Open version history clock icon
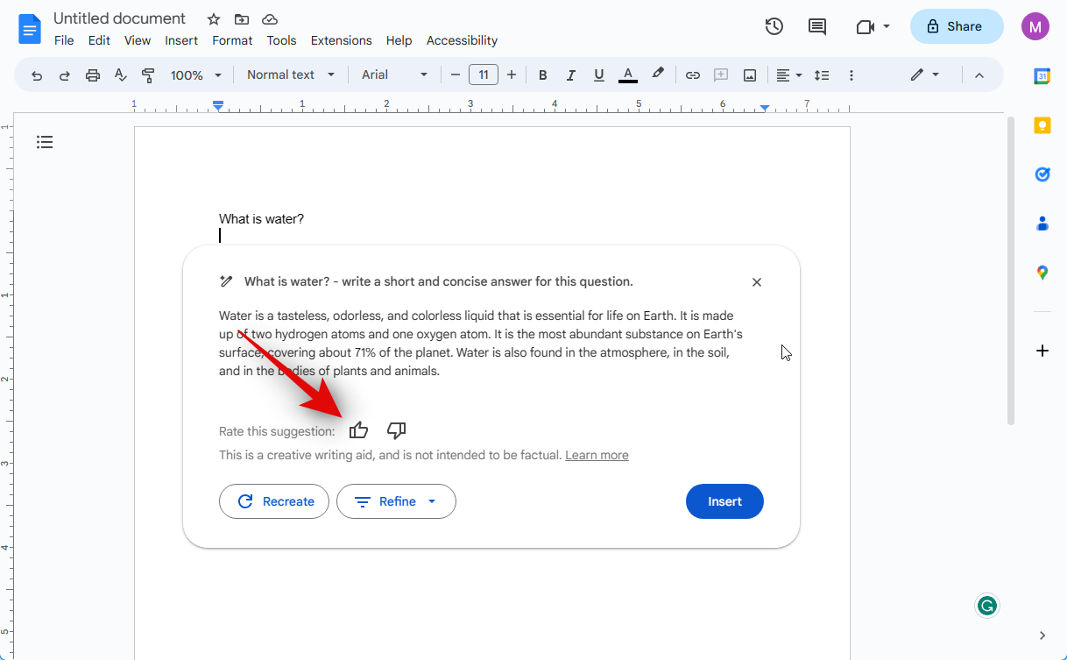 pyautogui.click(x=774, y=26)
